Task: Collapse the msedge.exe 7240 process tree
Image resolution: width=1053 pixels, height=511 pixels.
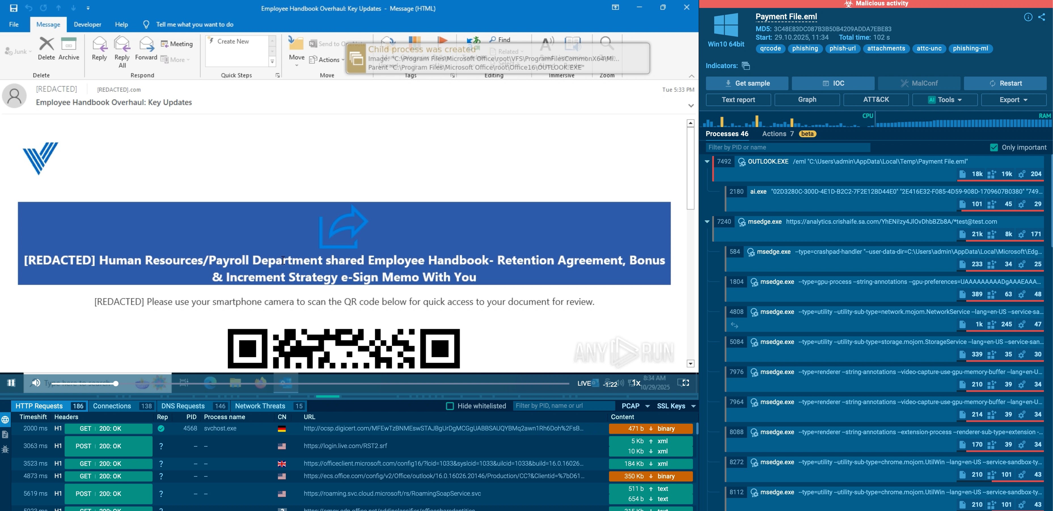Action: (x=707, y=221)
